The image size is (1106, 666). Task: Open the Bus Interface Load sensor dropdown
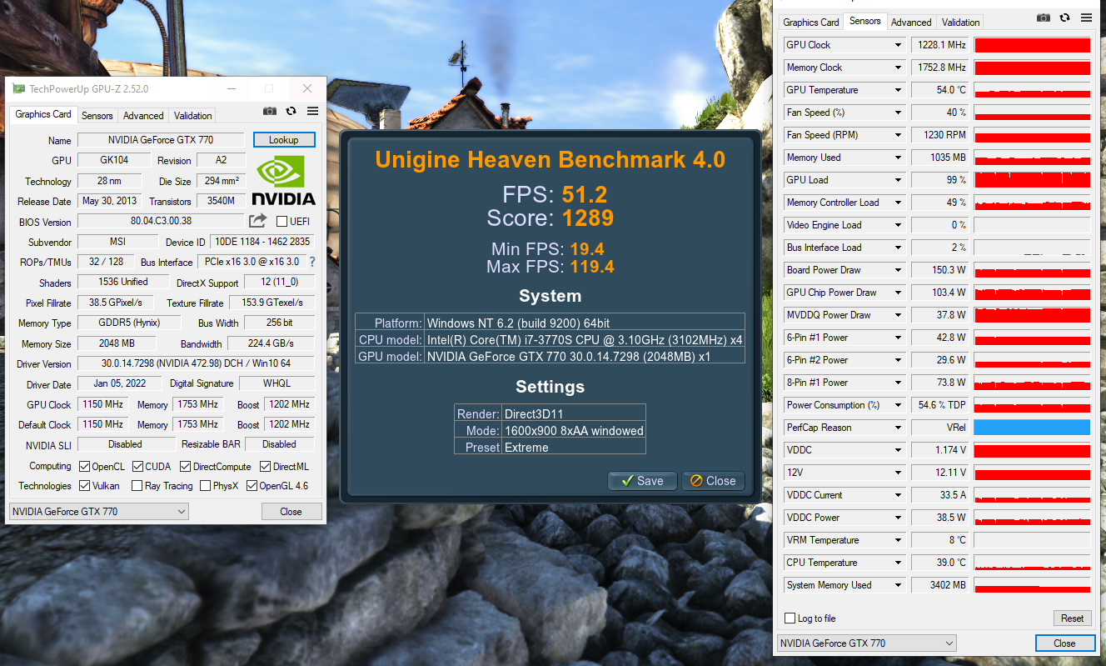coord(898,248)
